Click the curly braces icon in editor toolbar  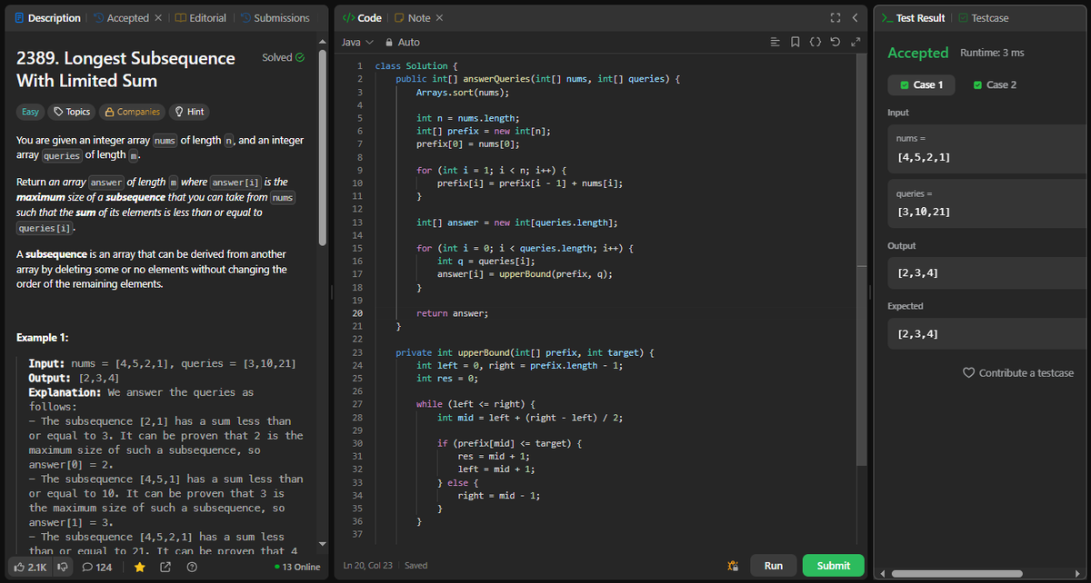tap(816, 43)
